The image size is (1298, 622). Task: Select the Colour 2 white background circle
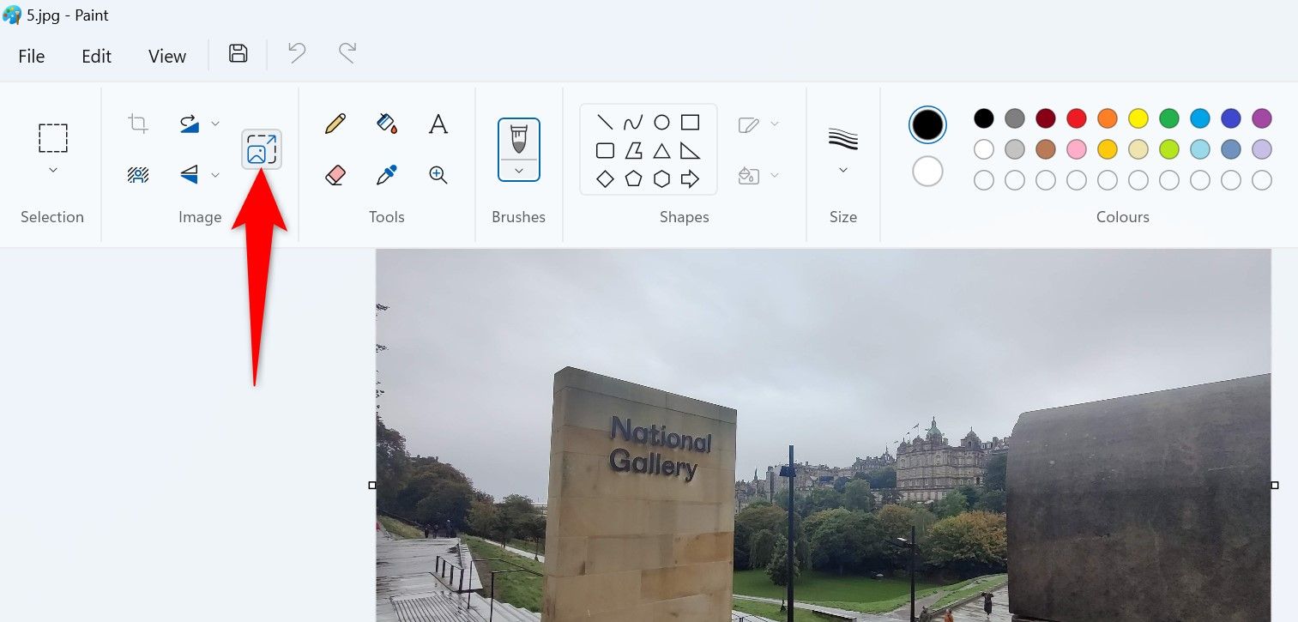coord(927,172)
